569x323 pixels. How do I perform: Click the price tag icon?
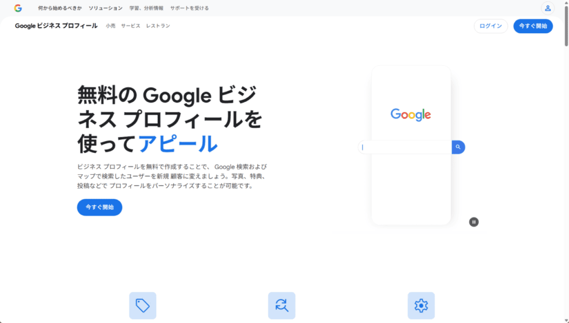[143, 305]
